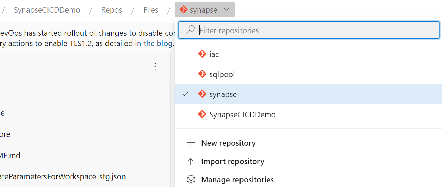Screen dimensions: 442x187
Task: Open Manage repositories
Action: (x=237, y=179)
